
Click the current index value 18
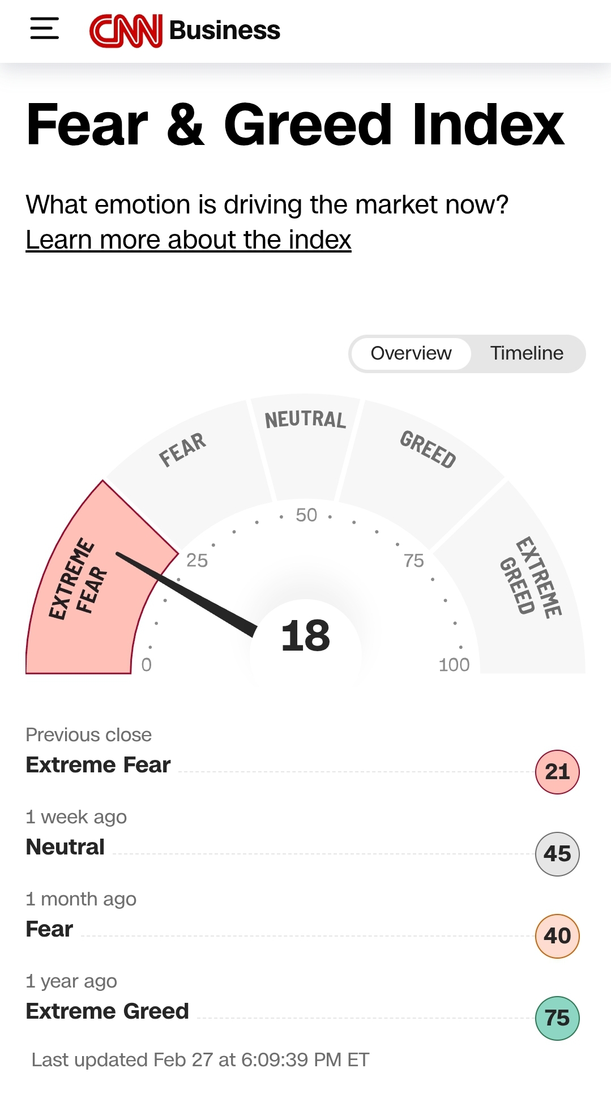[305, 635]
